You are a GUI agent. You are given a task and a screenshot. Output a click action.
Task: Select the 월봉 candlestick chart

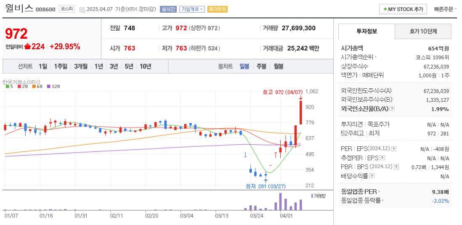(279, 66)
